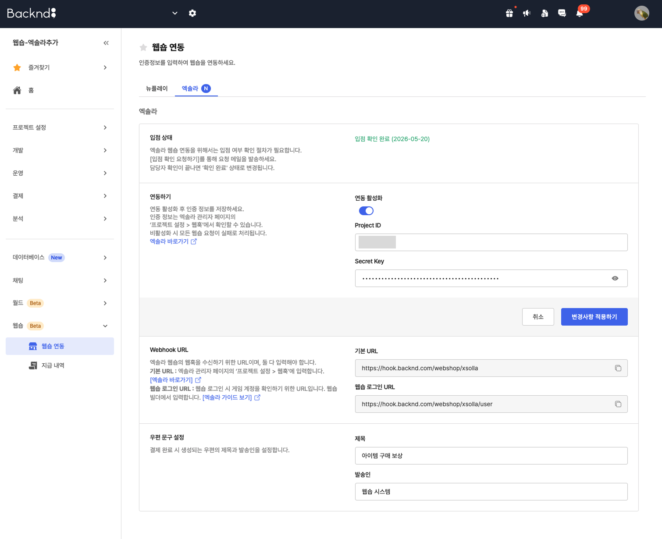This screenshot has width=662, height=539.
Task: Click the external link icon after 엑솔라 바로가기
Action: 194,241
